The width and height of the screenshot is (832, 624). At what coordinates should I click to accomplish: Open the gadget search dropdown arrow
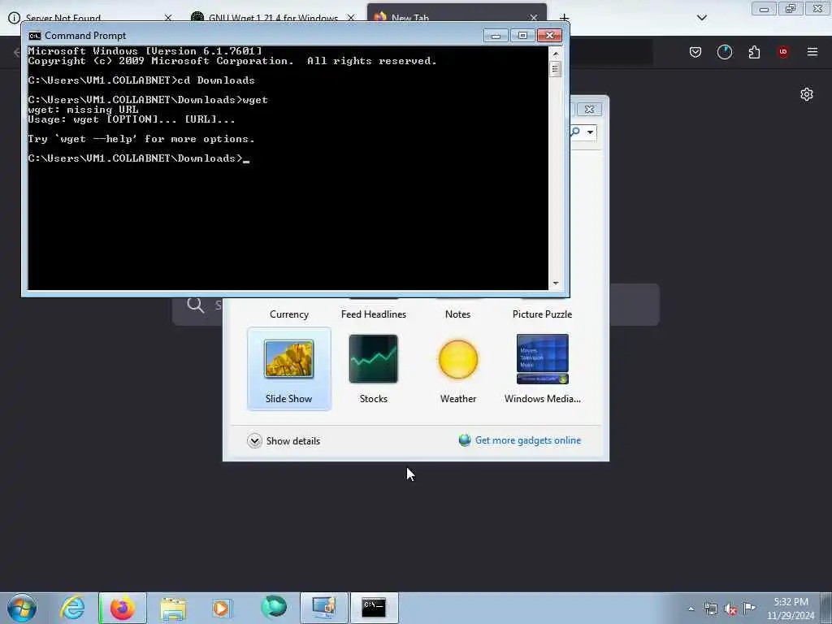pos(590,132)
